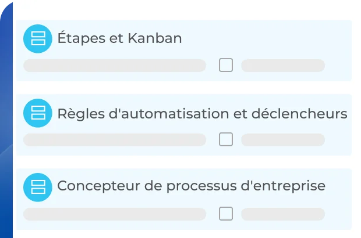This screenshot has width=361, height=238.
Task: Click the Concepteur de processus d'entreprise icon
Action: [x=38, y=187]
